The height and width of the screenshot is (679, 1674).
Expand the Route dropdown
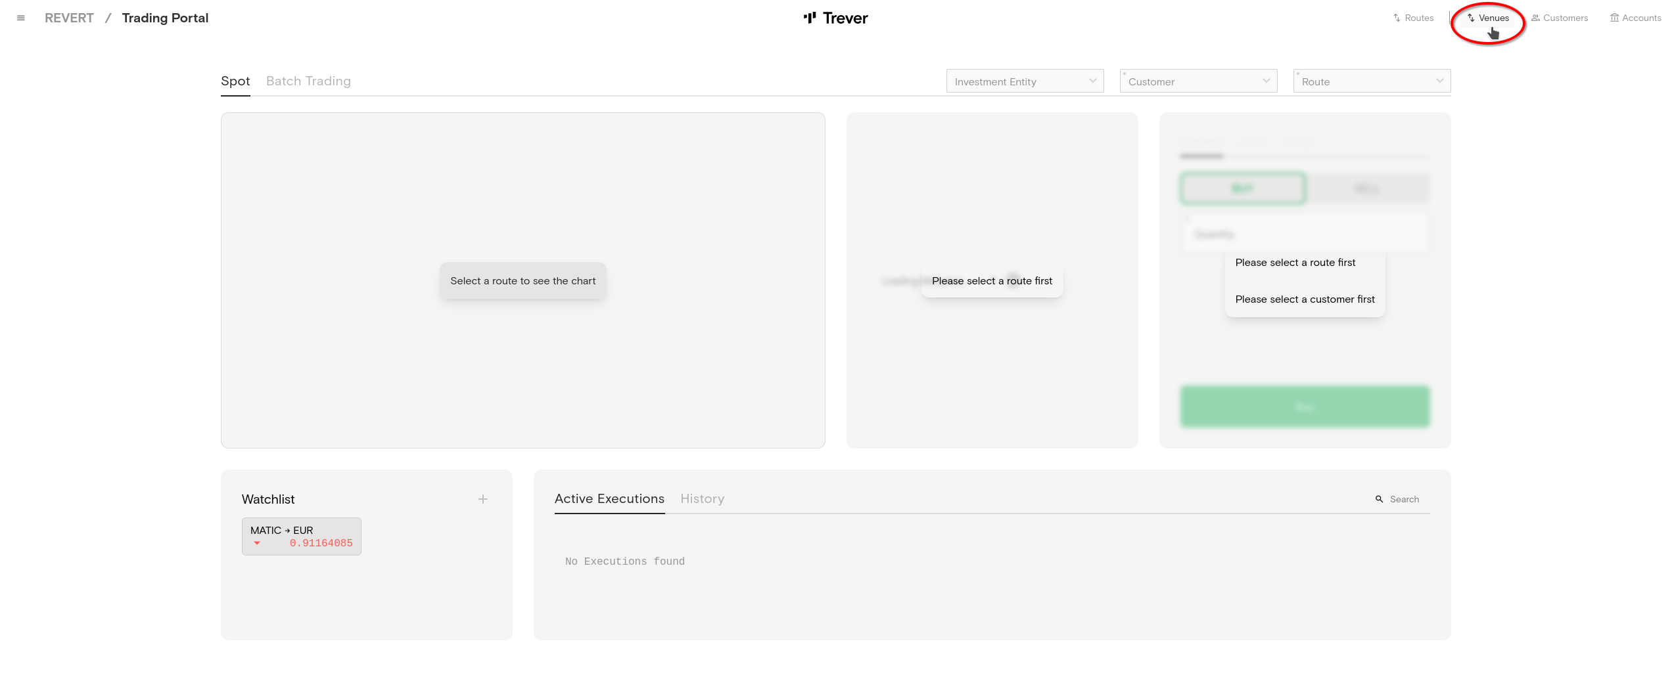point(1372,81)
